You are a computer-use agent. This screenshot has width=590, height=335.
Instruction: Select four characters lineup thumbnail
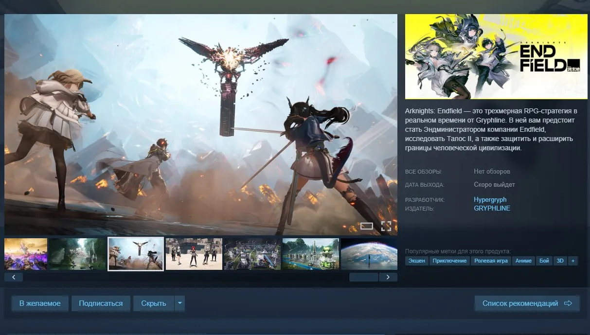click(194, 254)
